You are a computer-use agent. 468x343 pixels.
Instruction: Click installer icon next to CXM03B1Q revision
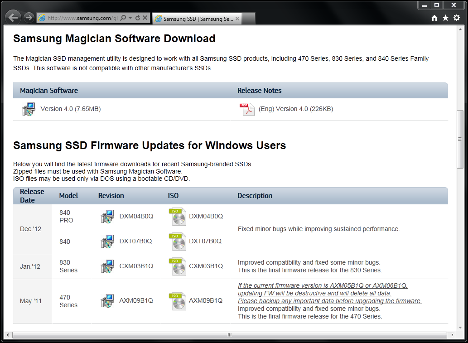pyautogui.click(x=107, y=266)
